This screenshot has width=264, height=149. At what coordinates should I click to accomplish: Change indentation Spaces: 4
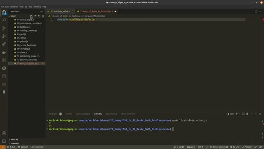191,147
